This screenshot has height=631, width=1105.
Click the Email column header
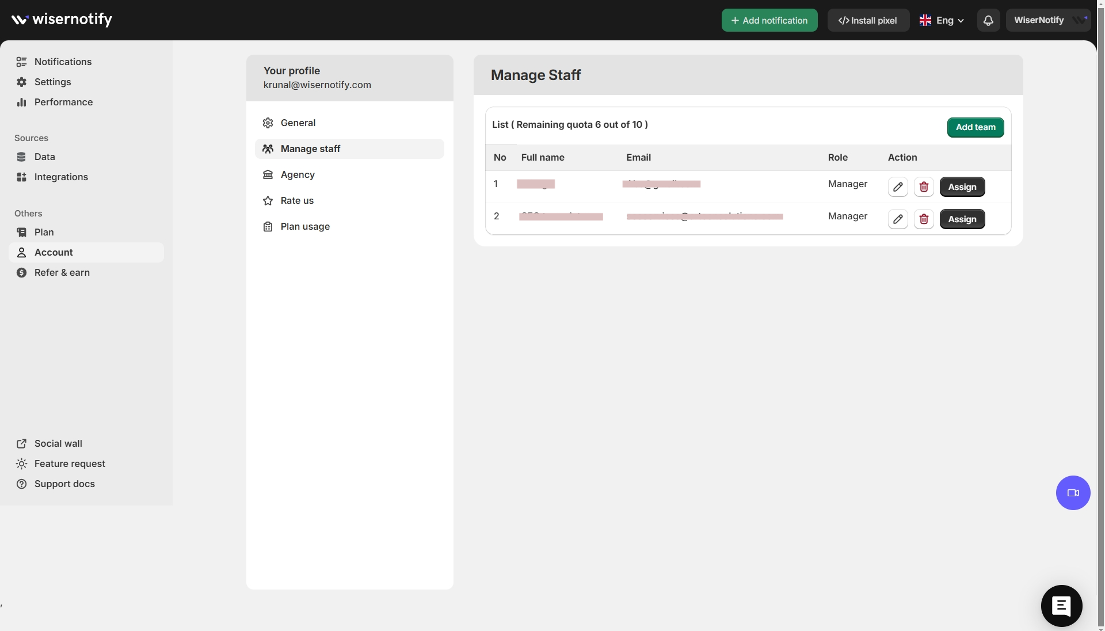click(x=638, y=157)
